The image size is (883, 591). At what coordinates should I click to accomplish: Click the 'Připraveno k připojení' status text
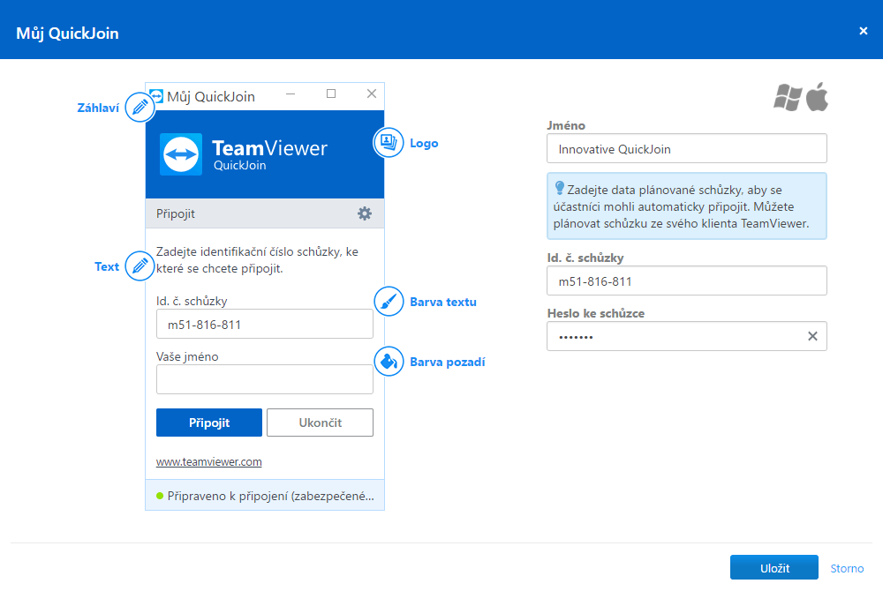click(x=271, y=496)
